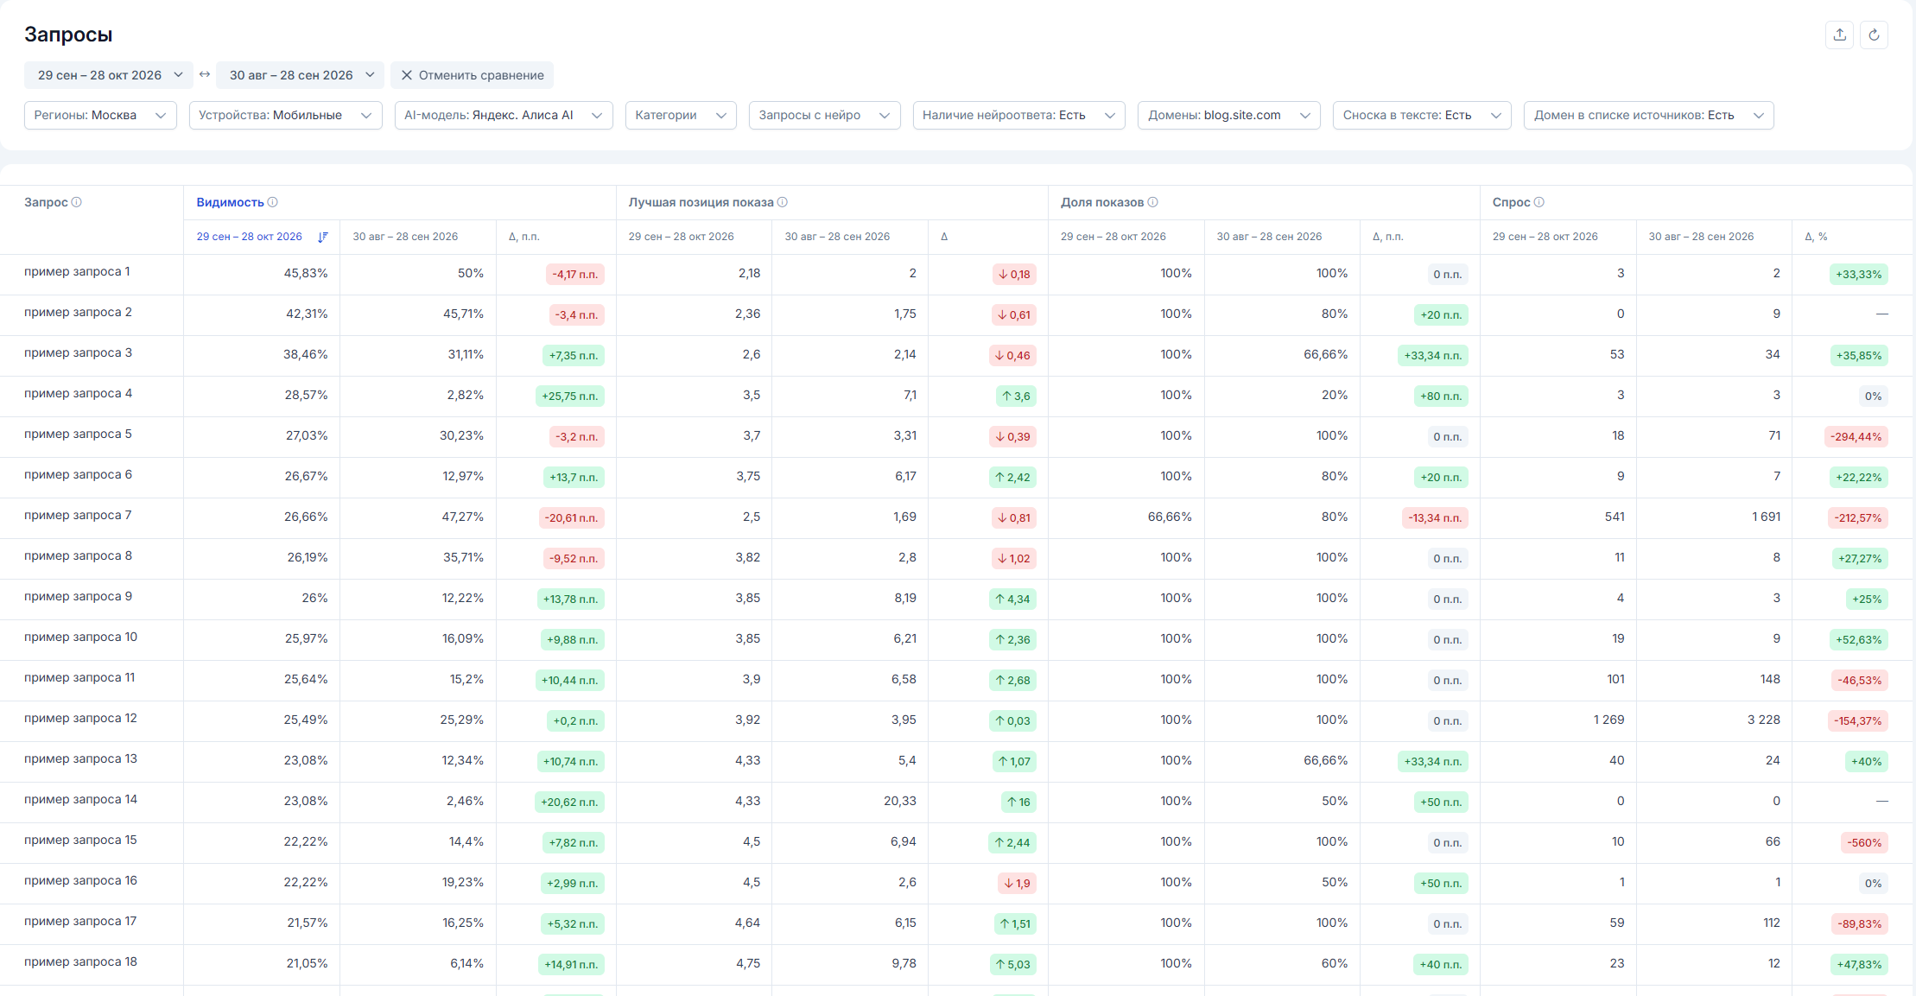Sort by the Видимость column header
This screenshot has height=996, width=1916.
[230, 202]
